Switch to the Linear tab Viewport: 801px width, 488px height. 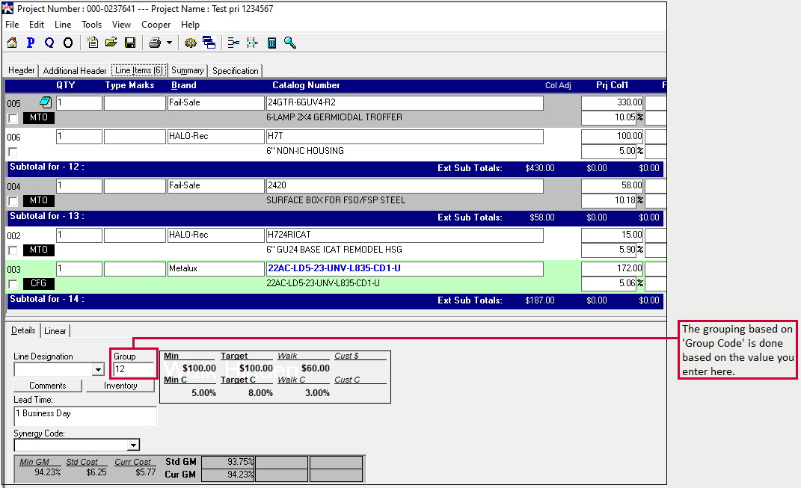pyautogui.click(x=55, y=331)
